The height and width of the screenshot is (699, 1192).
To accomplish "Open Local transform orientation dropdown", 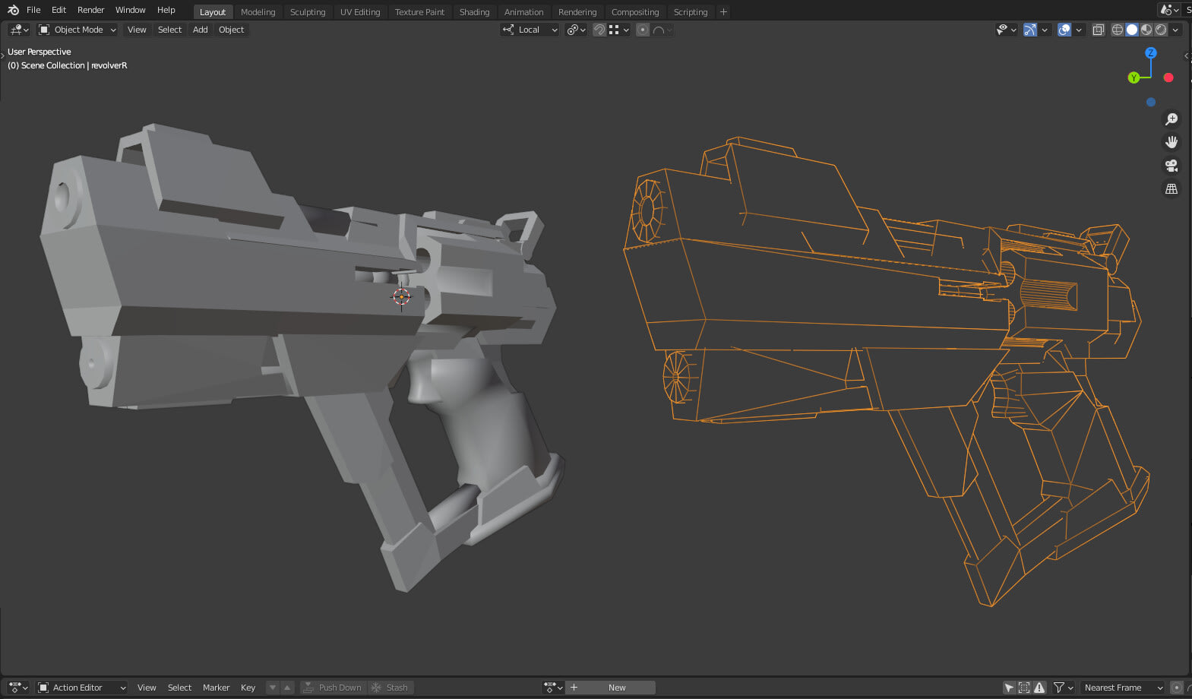I will [530, 30].
